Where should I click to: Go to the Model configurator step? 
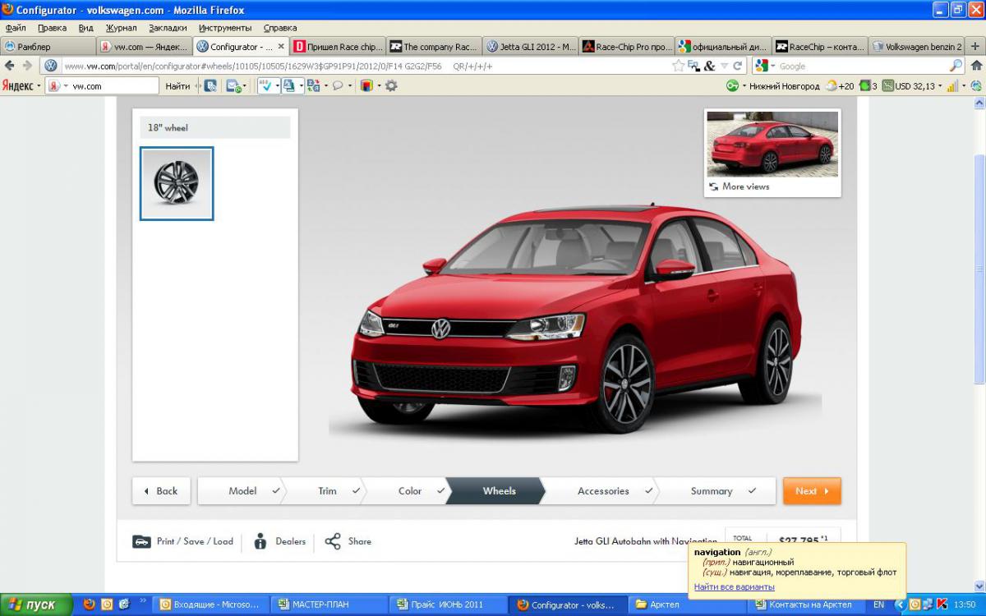coord(242,491)
